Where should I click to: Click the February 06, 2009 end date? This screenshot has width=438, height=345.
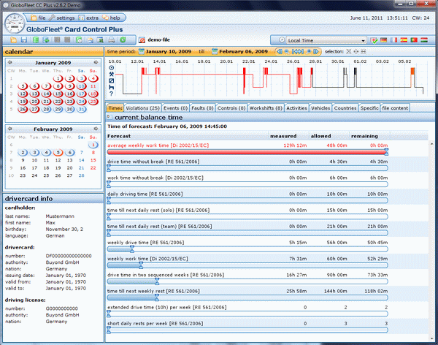click(243, 51)
